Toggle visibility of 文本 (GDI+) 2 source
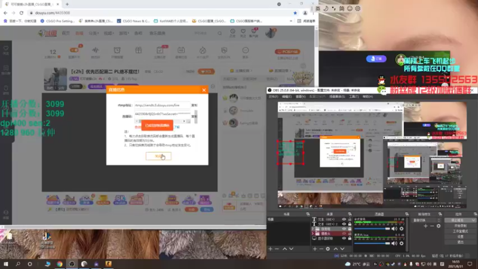Image resolution: width=478 pixels, height=269 pixels. (x=344, y=224)
